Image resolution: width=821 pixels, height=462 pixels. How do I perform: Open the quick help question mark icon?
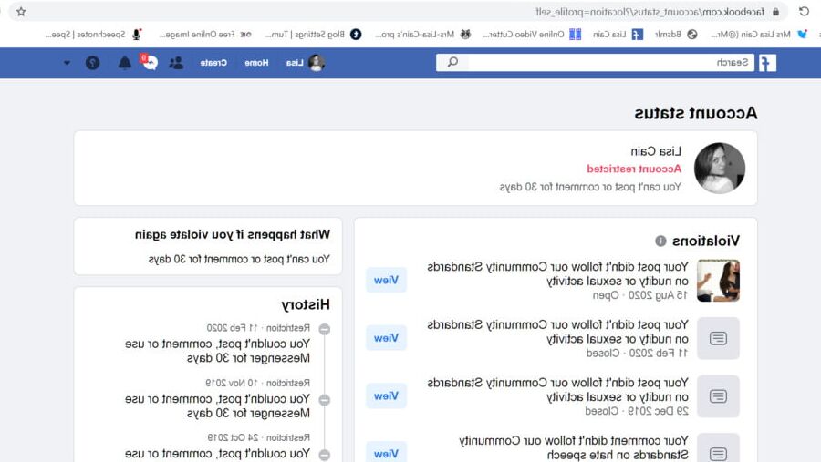(93, 63)
